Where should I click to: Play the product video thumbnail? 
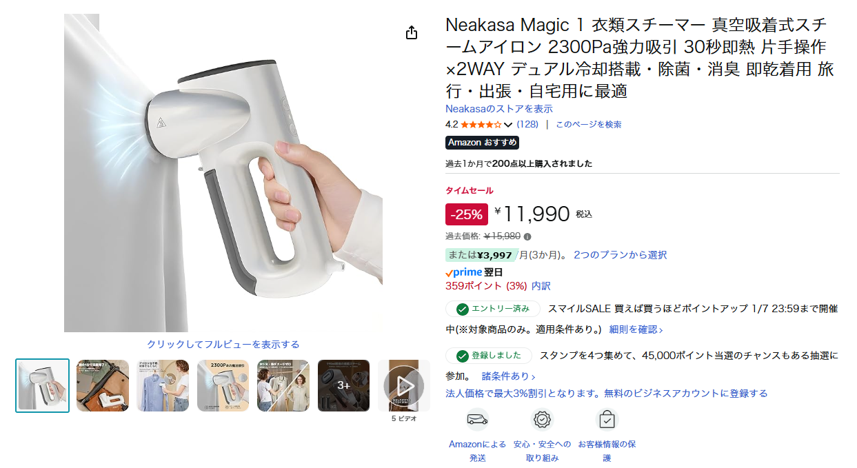pos(404,386)
